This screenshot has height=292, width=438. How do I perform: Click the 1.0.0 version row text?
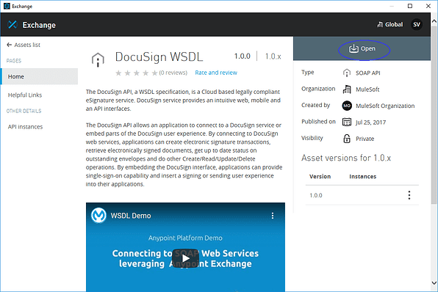316,195
